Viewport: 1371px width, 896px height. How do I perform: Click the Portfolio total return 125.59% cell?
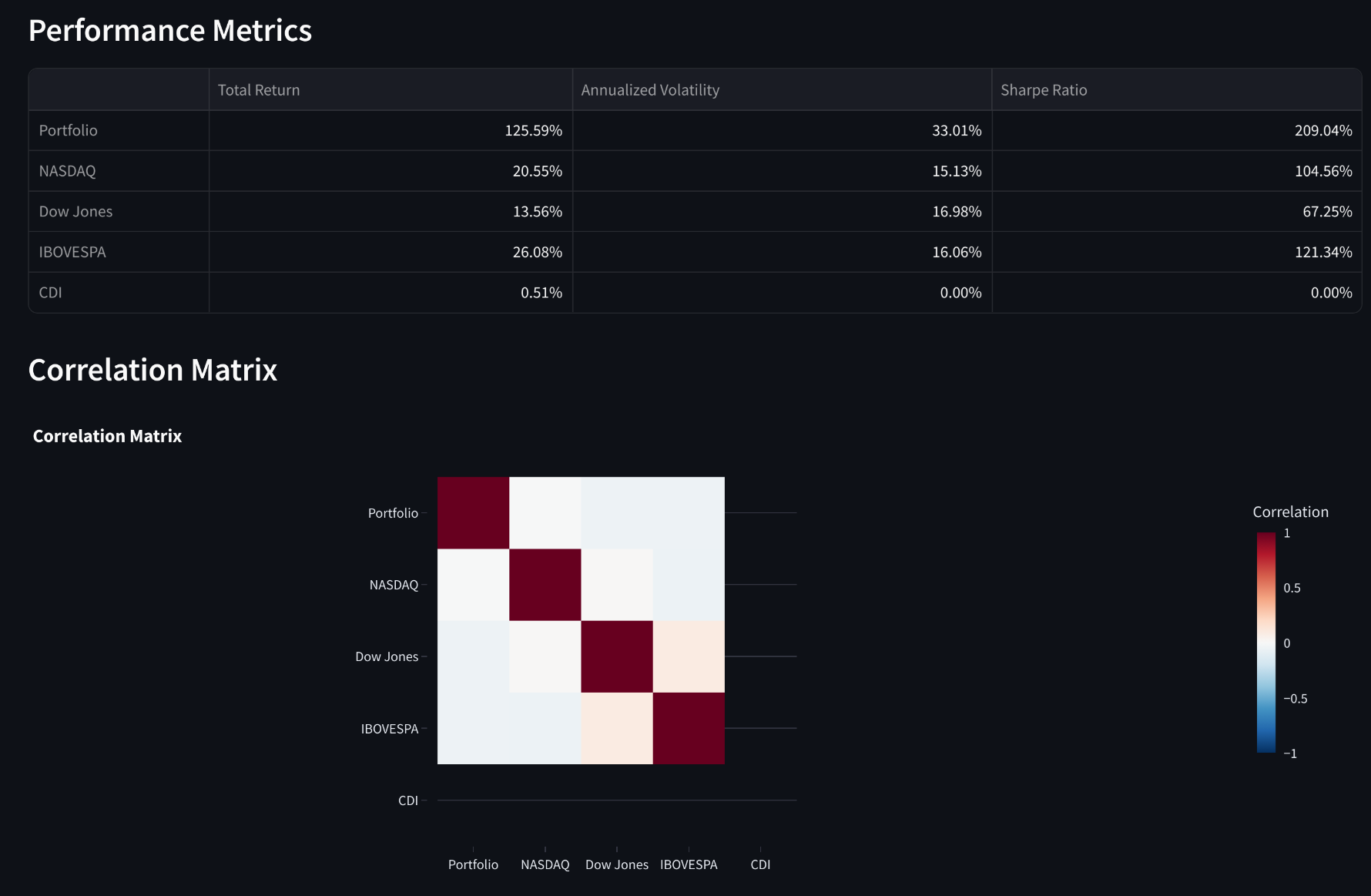391,130
